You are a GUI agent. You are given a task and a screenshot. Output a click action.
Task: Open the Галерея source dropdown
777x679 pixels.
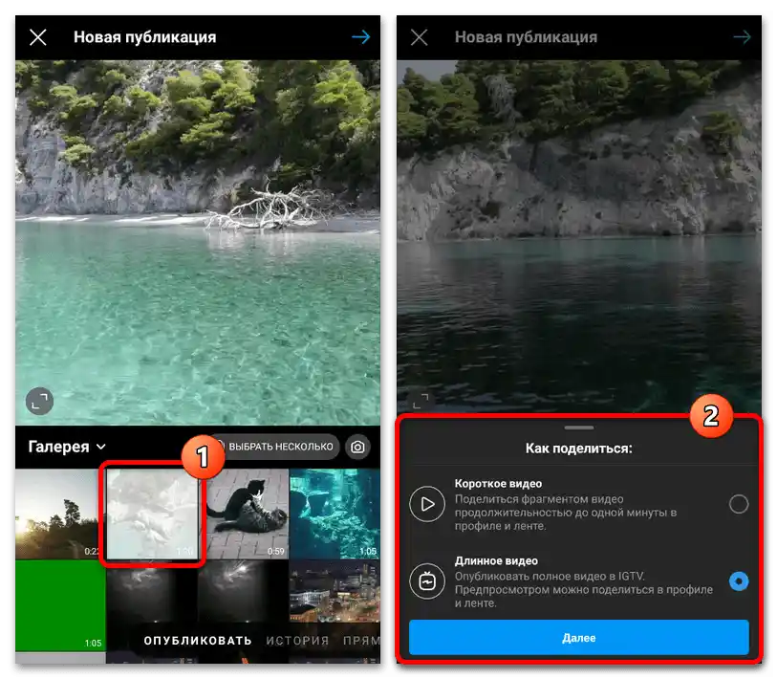pos(66,447)
